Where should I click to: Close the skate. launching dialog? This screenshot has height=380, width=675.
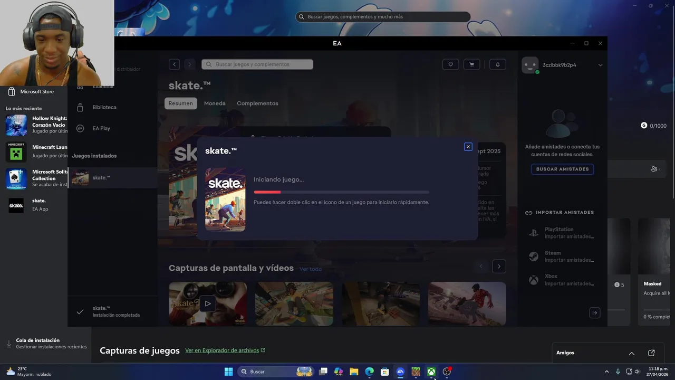pos(468,147)
